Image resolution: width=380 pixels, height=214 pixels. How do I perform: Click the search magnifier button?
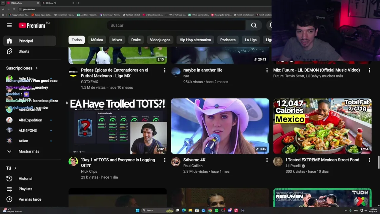point(254,25)
